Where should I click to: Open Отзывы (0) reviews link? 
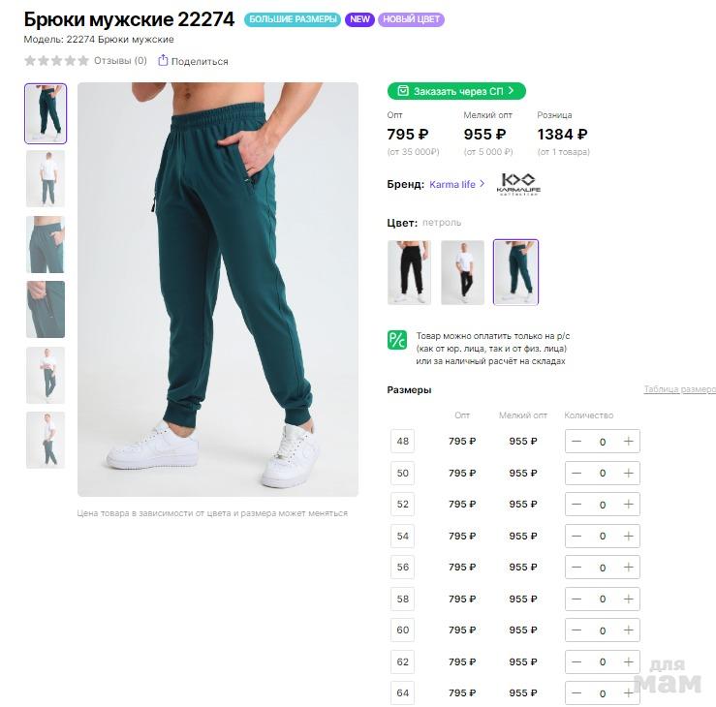[120, 61]
